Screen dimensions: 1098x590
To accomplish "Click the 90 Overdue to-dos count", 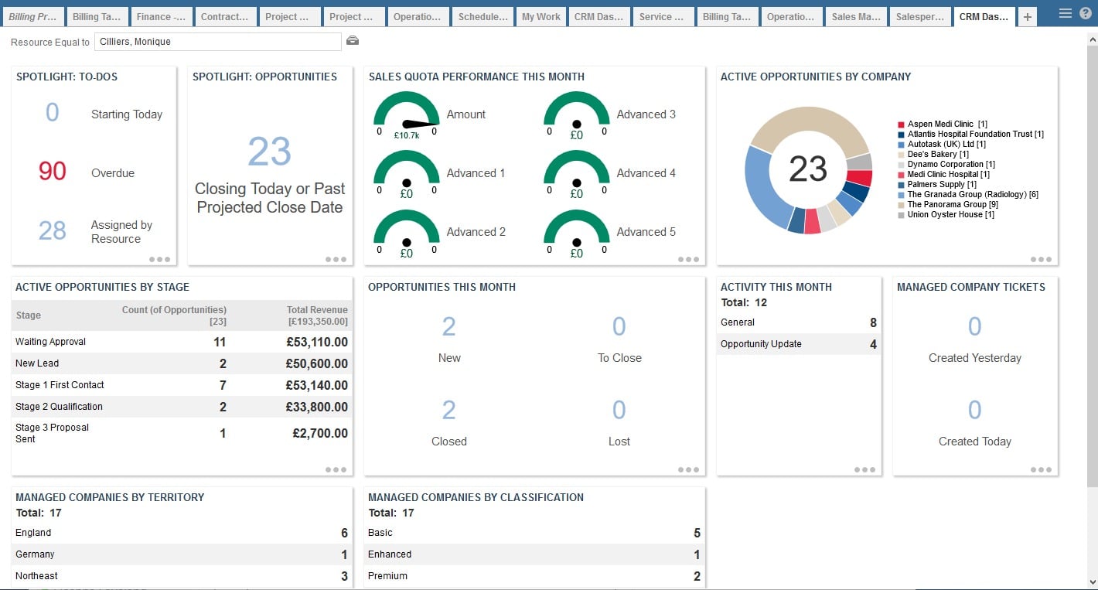I will (x=53, y=172).
